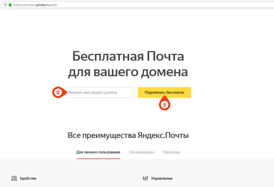Click the Удобство section heading
This screenshot has width=274, height=187.
28,178
